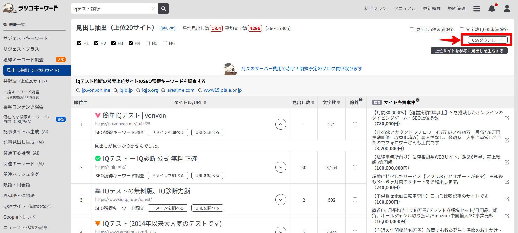Open the notifications bell
This screenshot has height=233, width=518.
[x=492, y=9]
